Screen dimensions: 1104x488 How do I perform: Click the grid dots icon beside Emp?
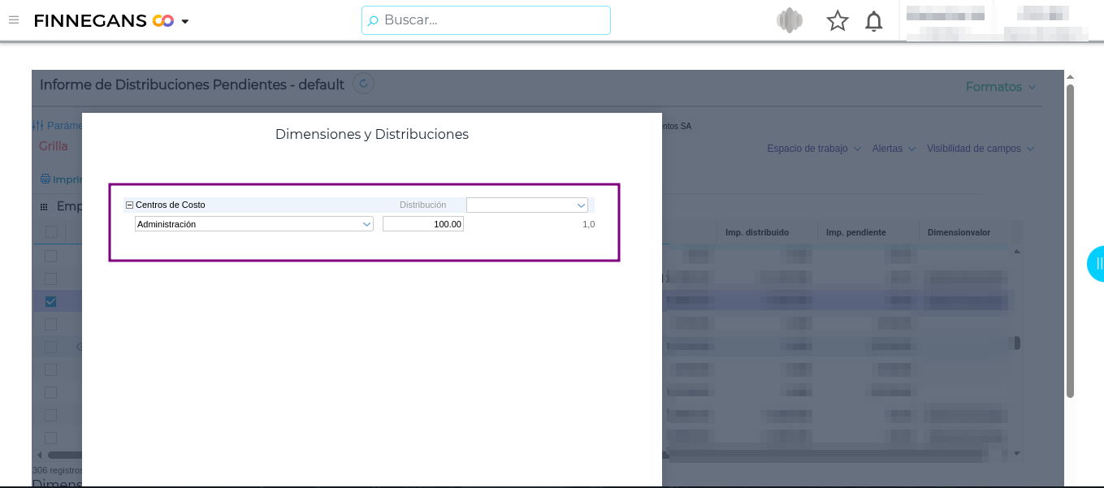[x=44, y=207]
